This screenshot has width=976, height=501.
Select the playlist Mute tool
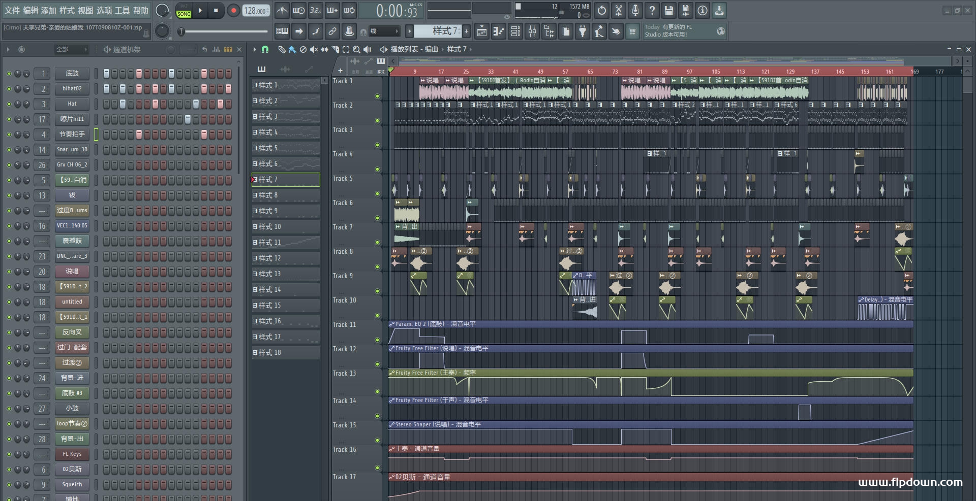pyautogui.click(x=314, y=49)
